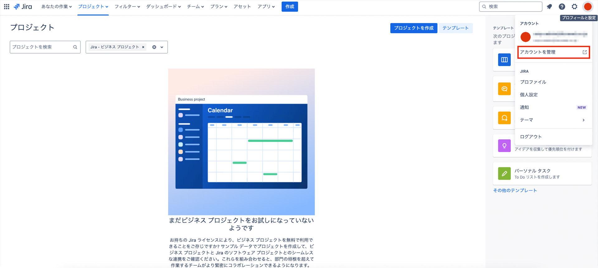Select アカウントを管理 in profile menu

pyautogui.click(x=553, y=52)
